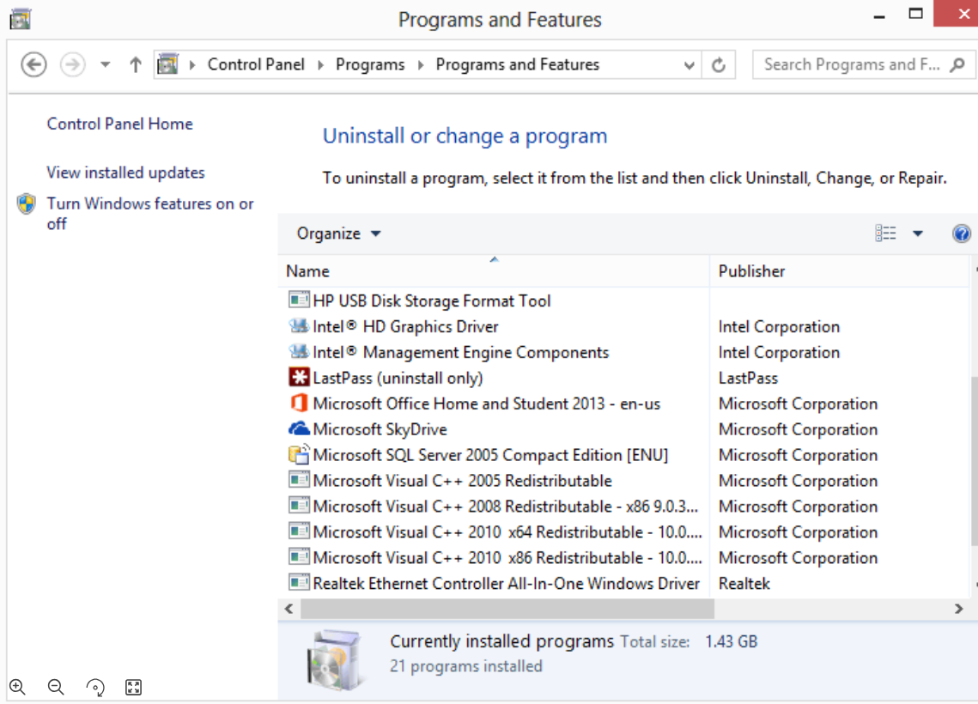The width and height of the screenshot is (978, 704).
Task: Expand the chevron after Control Panel breadcrumb
Action: pyautogui.click(x=320, y=65)
